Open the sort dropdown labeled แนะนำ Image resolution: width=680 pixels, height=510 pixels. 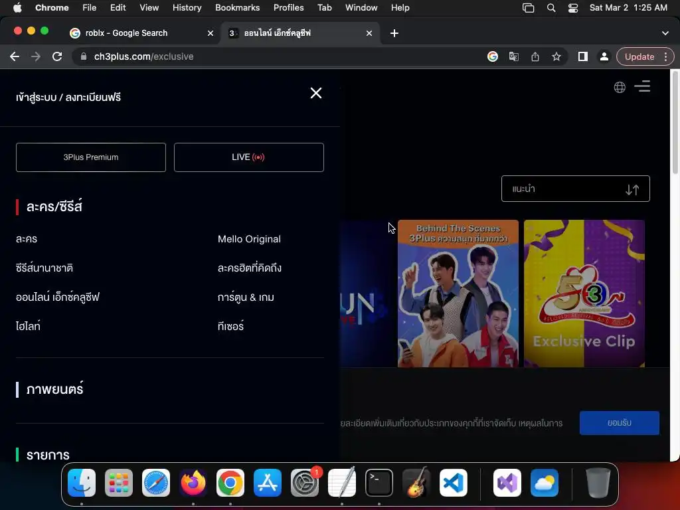click(x=575, y=189)
